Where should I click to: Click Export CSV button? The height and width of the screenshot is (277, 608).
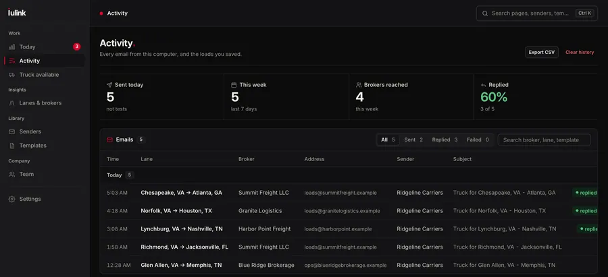point(542,52)
